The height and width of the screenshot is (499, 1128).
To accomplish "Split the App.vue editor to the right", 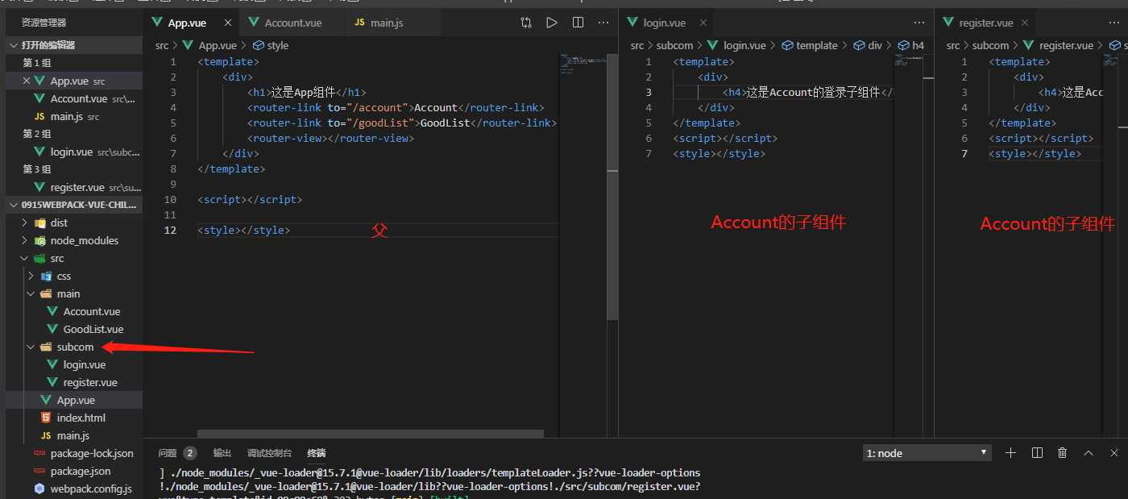I will [x=578, y=23].
